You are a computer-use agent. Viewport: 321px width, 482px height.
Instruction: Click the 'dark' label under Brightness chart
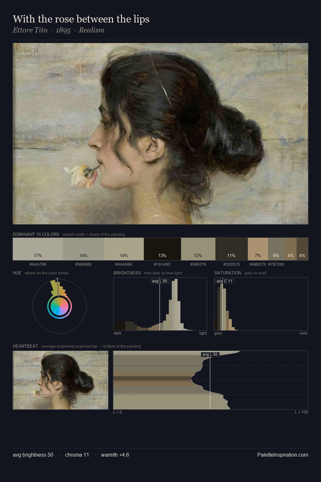(117, 333)
